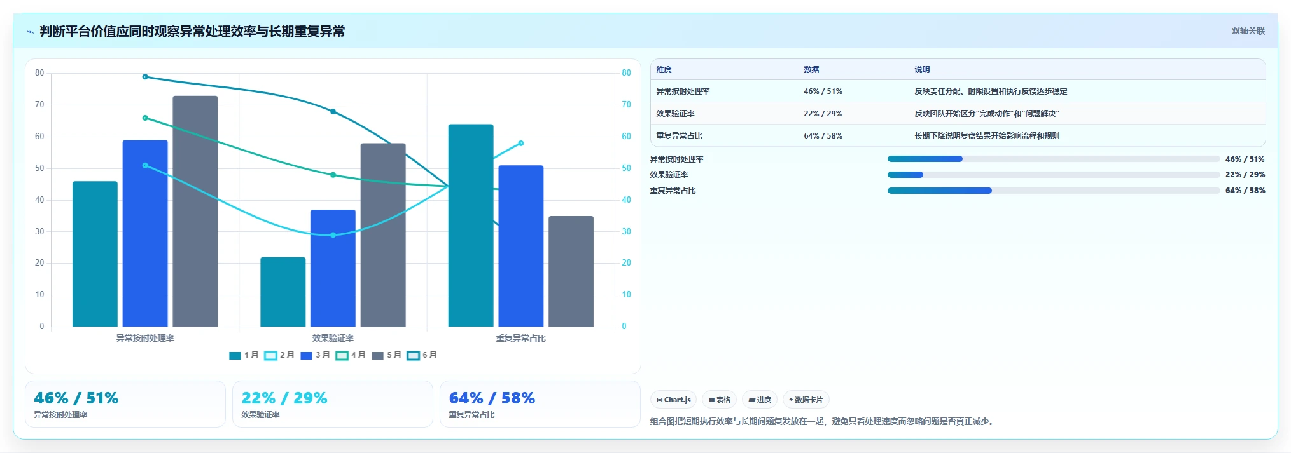Image resolution: width=1291 pixels, height=453 pixels.
Task: Click the 22% / 29% value beside progress bar
Action: click(1245, 175)
